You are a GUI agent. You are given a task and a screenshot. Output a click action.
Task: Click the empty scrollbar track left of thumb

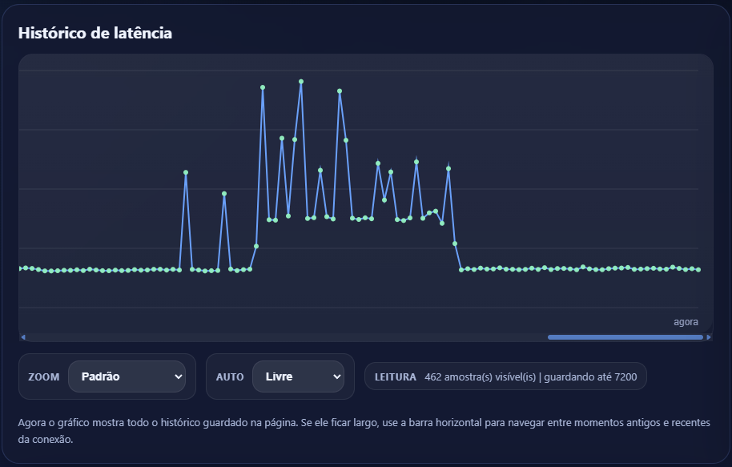280,337
